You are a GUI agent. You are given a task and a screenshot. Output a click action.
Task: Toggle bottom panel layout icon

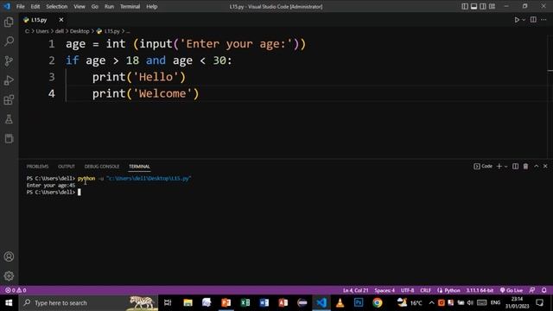(x=474, y=6)
